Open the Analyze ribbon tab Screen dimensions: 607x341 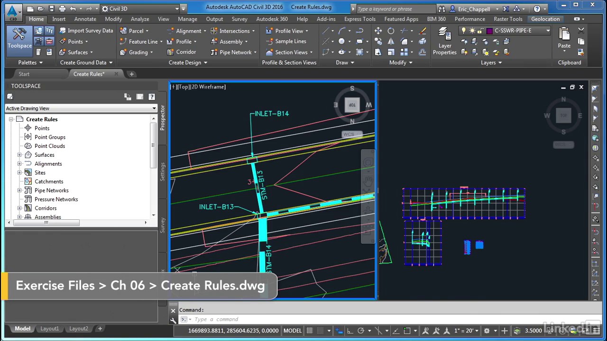click(x=140, y=19)
